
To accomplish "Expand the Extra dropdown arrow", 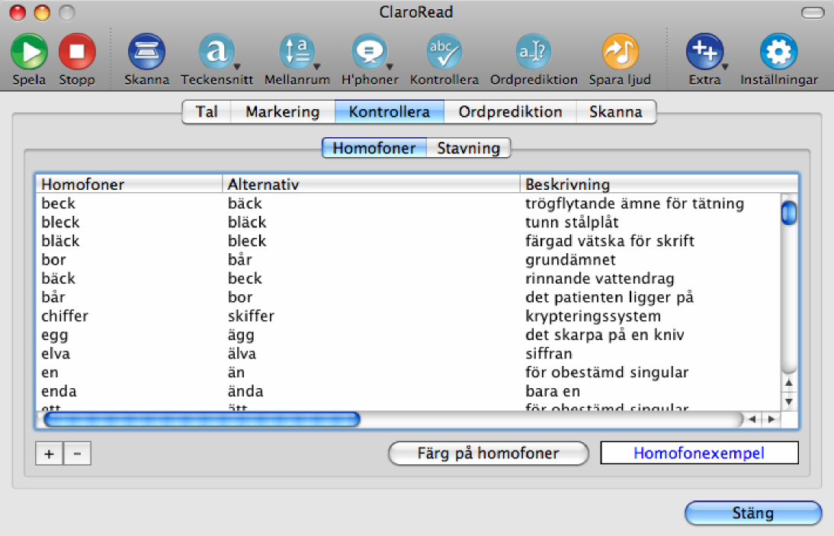I will coord(724,67).
